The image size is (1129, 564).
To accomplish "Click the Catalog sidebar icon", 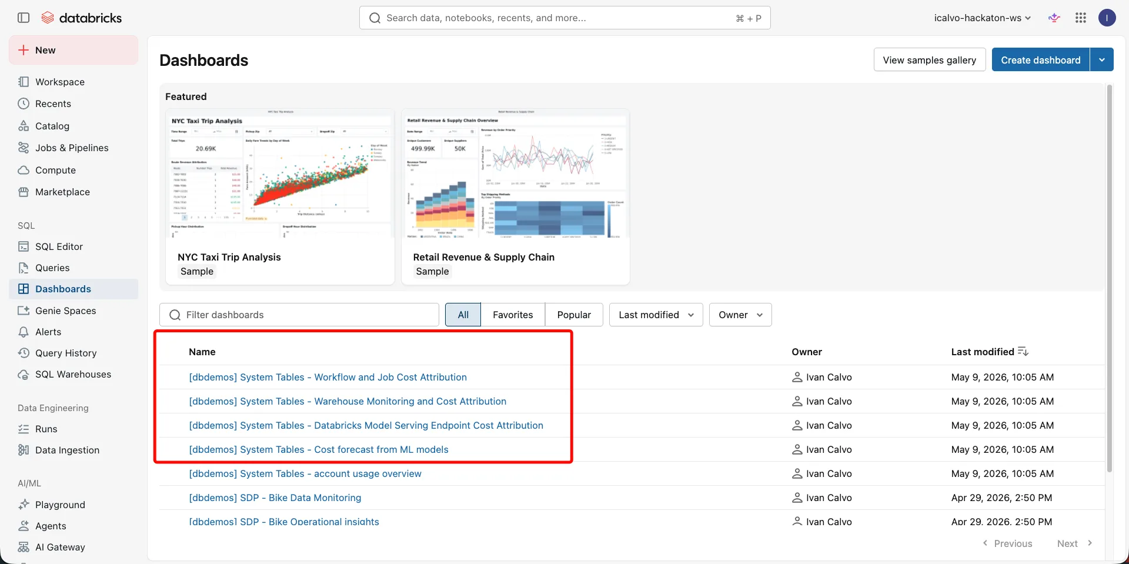I will tap(24, 126).
